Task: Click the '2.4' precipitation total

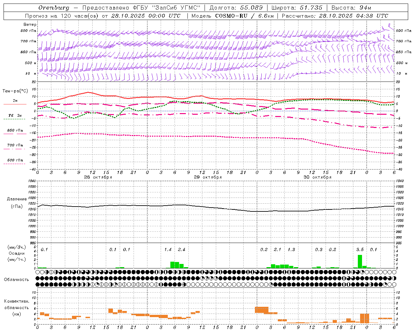Action: tap(182, 250)
